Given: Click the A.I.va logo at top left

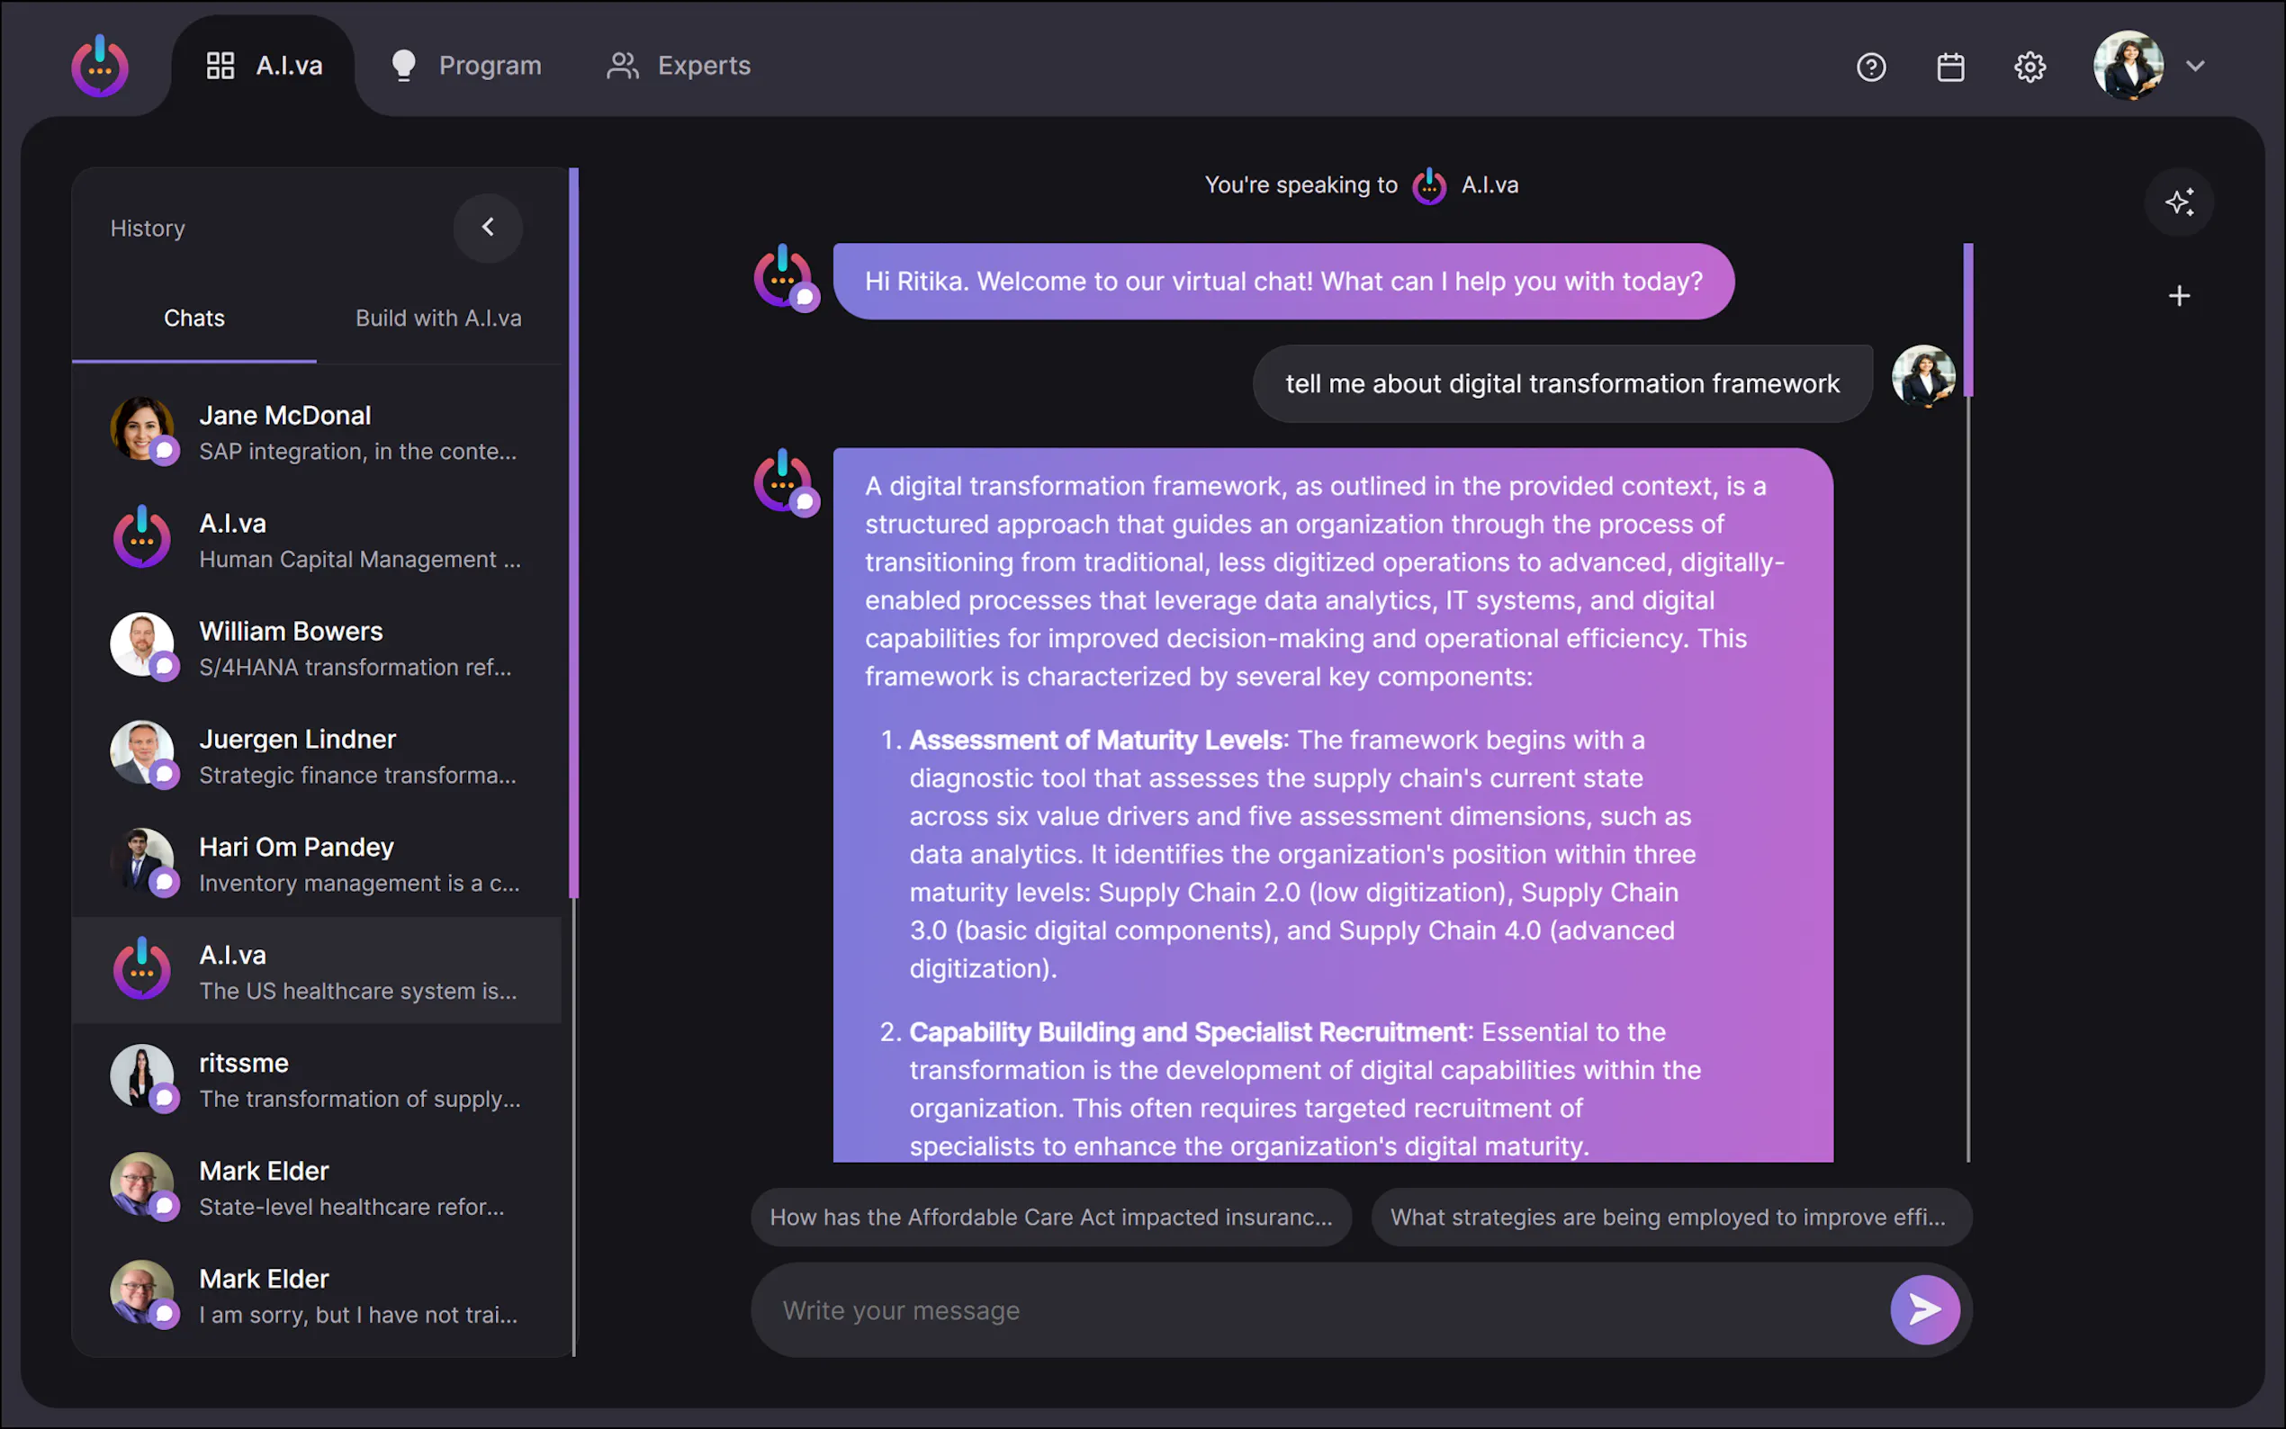Looking at the screenshot, I should [99, 67].
